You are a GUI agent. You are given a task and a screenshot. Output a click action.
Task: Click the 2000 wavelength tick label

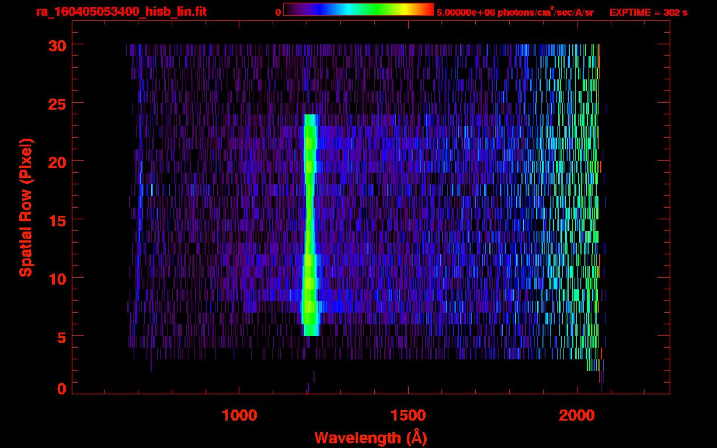click(576, 415)
